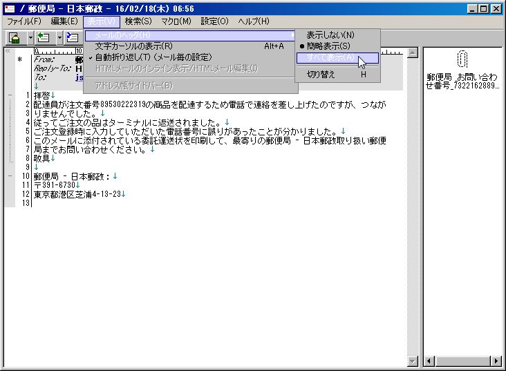
Task: Collapse panel with double chevron «
Action: (x=8, y=51)
